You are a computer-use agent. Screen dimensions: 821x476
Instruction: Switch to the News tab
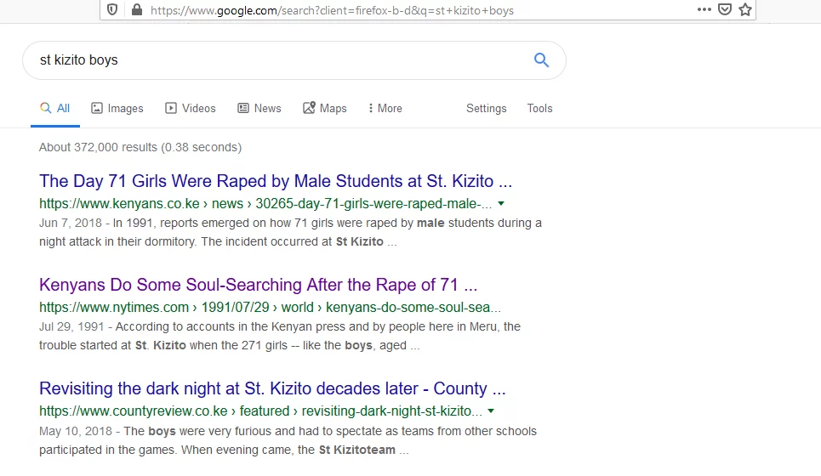point(259,108)
